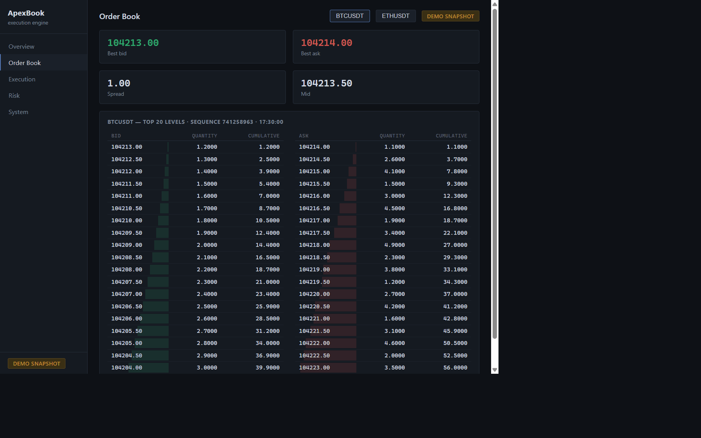Viewport: 701px width, 438px height.
Task: Click bid quantity 1.4000
Action: click(x=207, y=171)
